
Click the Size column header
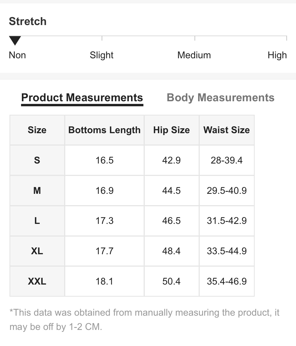coord(37,130)
